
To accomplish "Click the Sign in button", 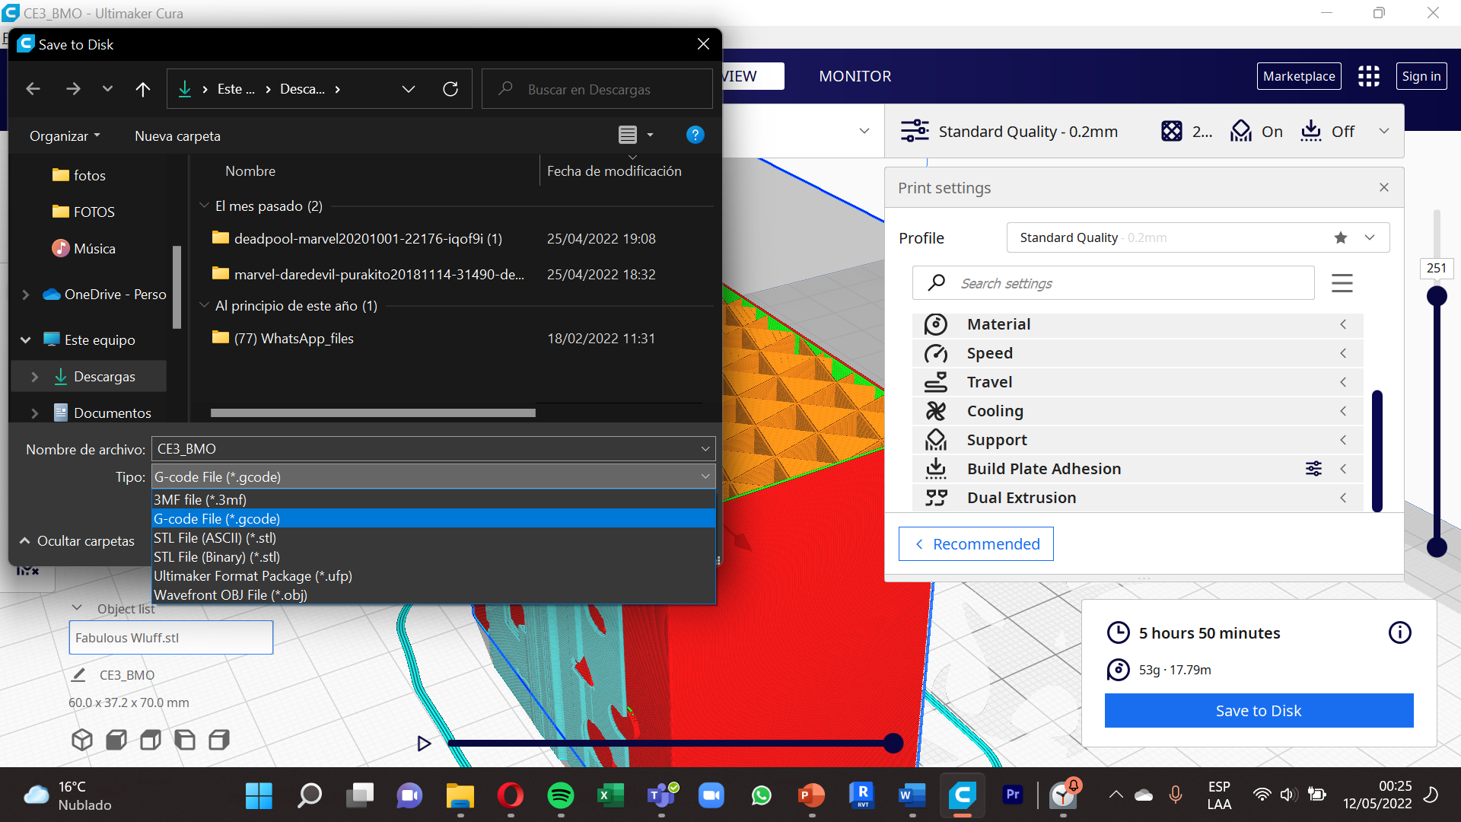I will point(1421,76).
